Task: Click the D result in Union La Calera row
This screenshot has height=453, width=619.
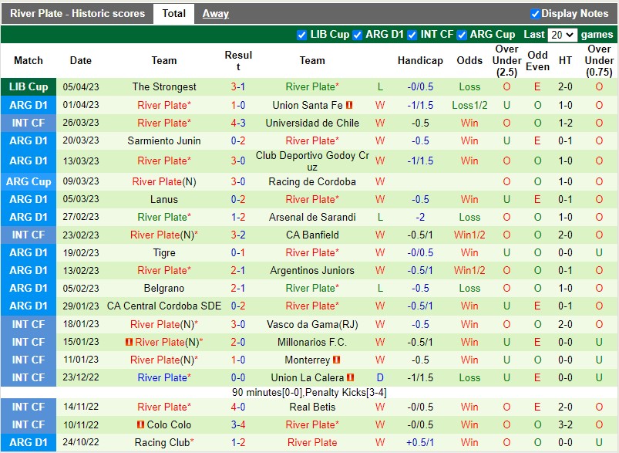Action: pos(380,377)
